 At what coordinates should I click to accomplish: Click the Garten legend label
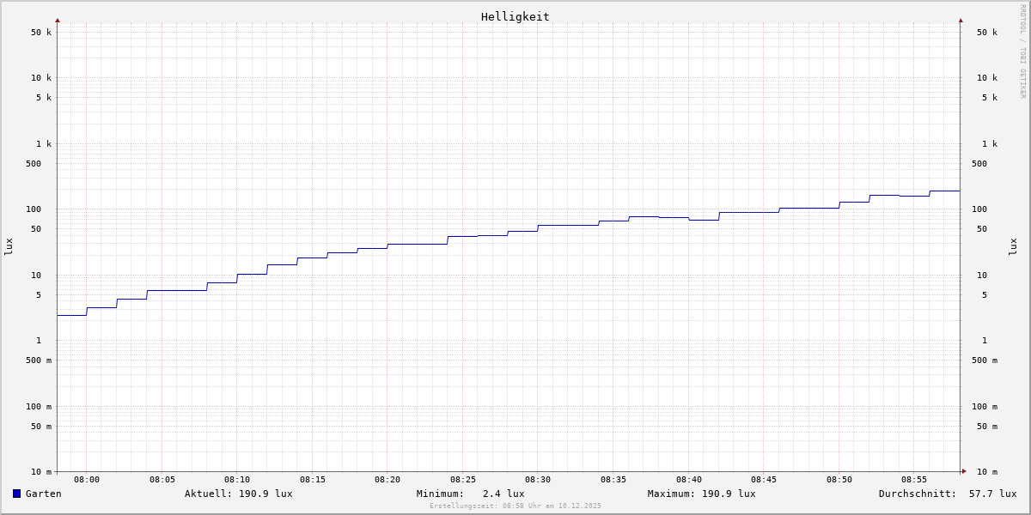coord(43,494)
